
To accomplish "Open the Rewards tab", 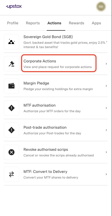I will [77, 23].
